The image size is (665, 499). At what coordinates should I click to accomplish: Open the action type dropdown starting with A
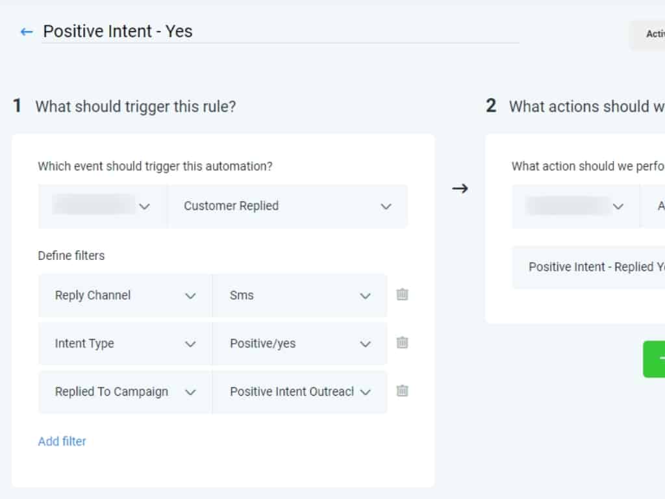pos(655,206)
